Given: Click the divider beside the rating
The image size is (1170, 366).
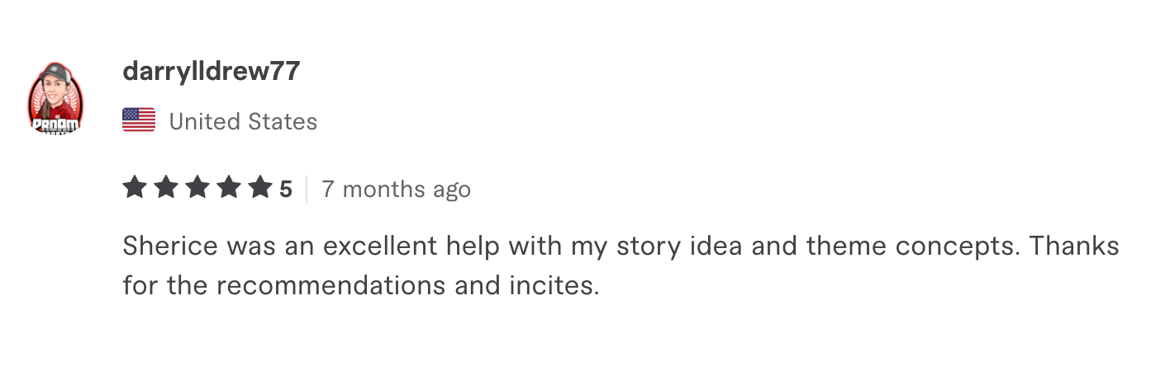Looking at the screenshot, I should (x=307, y=189).
